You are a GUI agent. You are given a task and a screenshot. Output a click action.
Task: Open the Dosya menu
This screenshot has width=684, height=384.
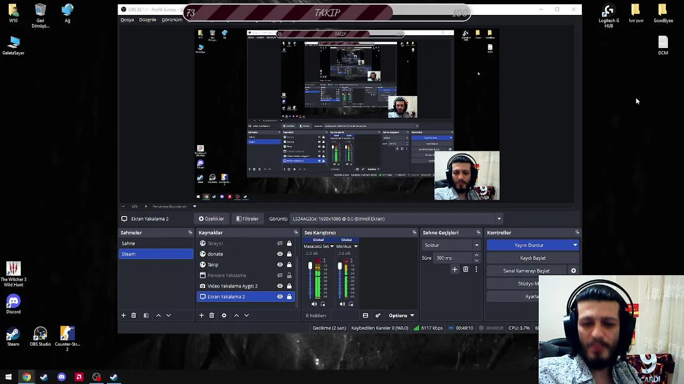[x=127, y=20]
